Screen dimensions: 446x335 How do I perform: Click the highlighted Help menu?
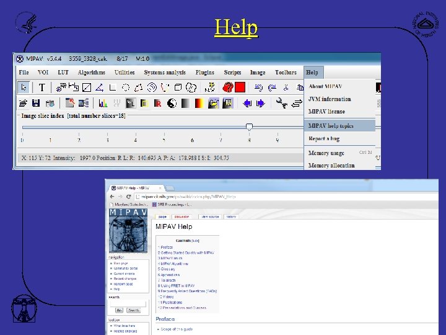313,73
